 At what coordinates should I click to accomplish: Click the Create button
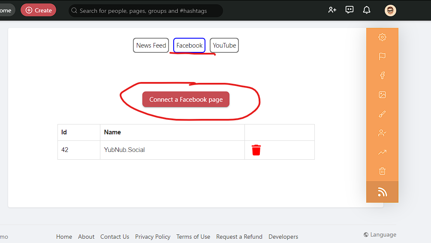pyautogui.click(x=38, y=10)
